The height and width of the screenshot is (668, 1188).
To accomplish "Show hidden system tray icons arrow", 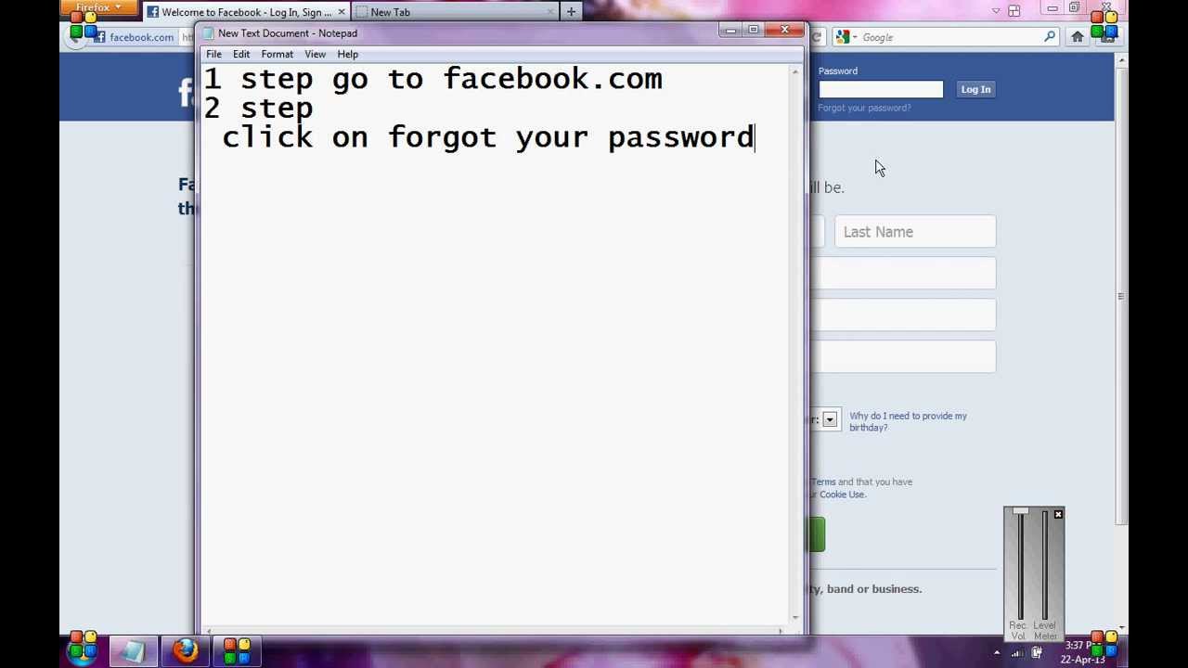I will tap(997, 653).
